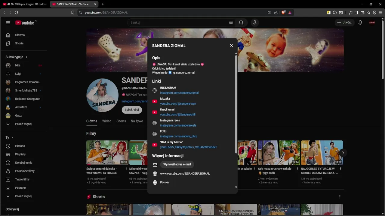Open instagram.com/sandera_phtz link
Viewport: 385px width, 216px height.
[179, 136]
